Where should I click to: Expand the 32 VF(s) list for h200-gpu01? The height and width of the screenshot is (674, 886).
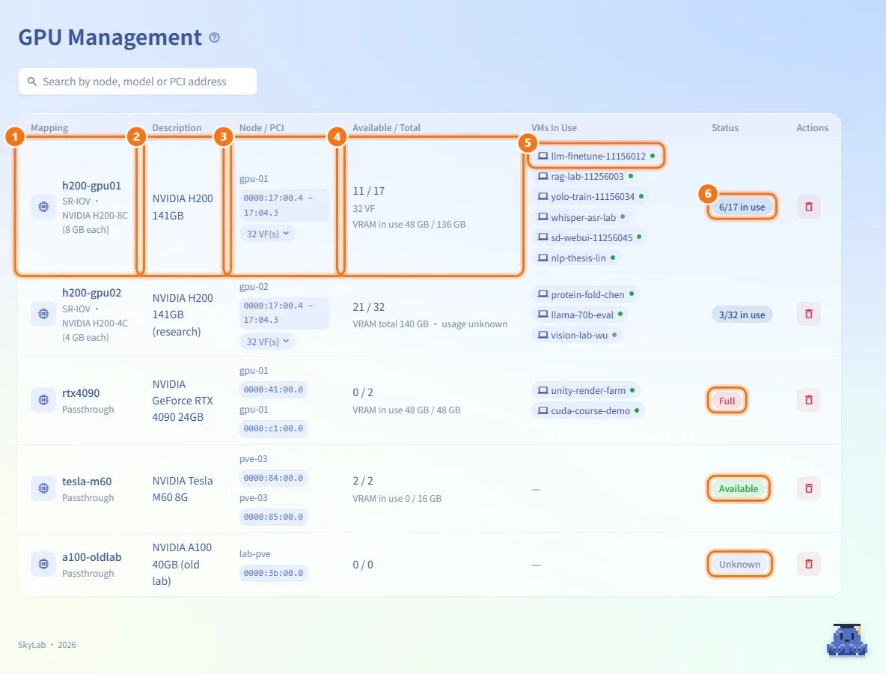(x=267, y=234)
